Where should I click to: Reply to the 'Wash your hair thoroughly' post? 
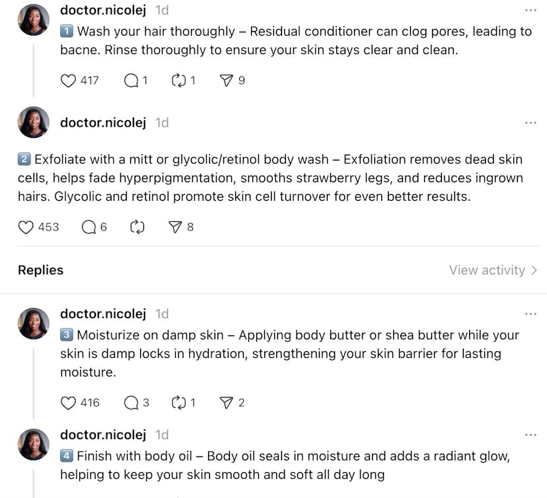(131, 81)
